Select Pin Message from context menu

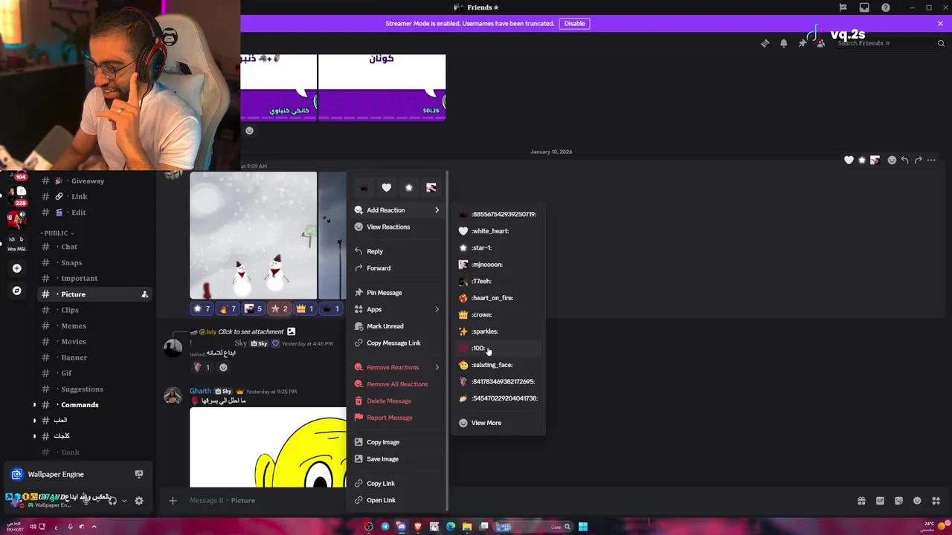[397, 293]
